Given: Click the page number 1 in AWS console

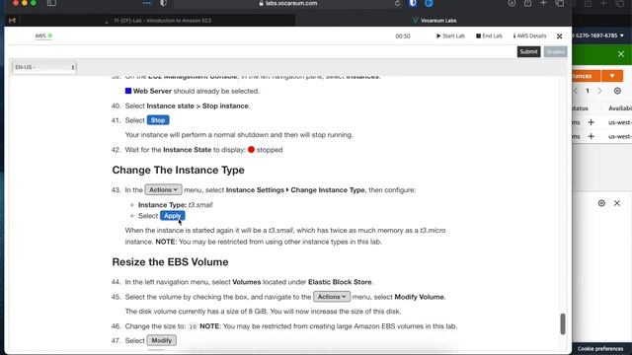Looking at the screenshot, I should point(588,91).
